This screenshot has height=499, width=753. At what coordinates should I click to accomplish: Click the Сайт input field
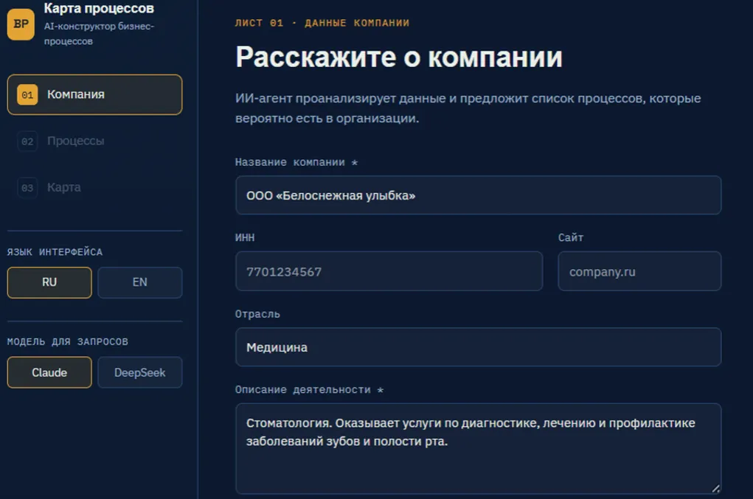coord(639,271)
